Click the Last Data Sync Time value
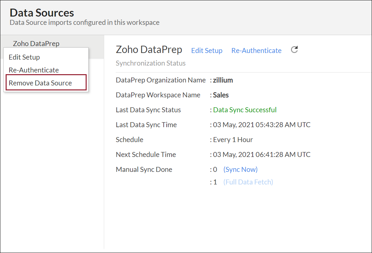The height and width of the screenshot is (253, 372). (x=262, y=125)
